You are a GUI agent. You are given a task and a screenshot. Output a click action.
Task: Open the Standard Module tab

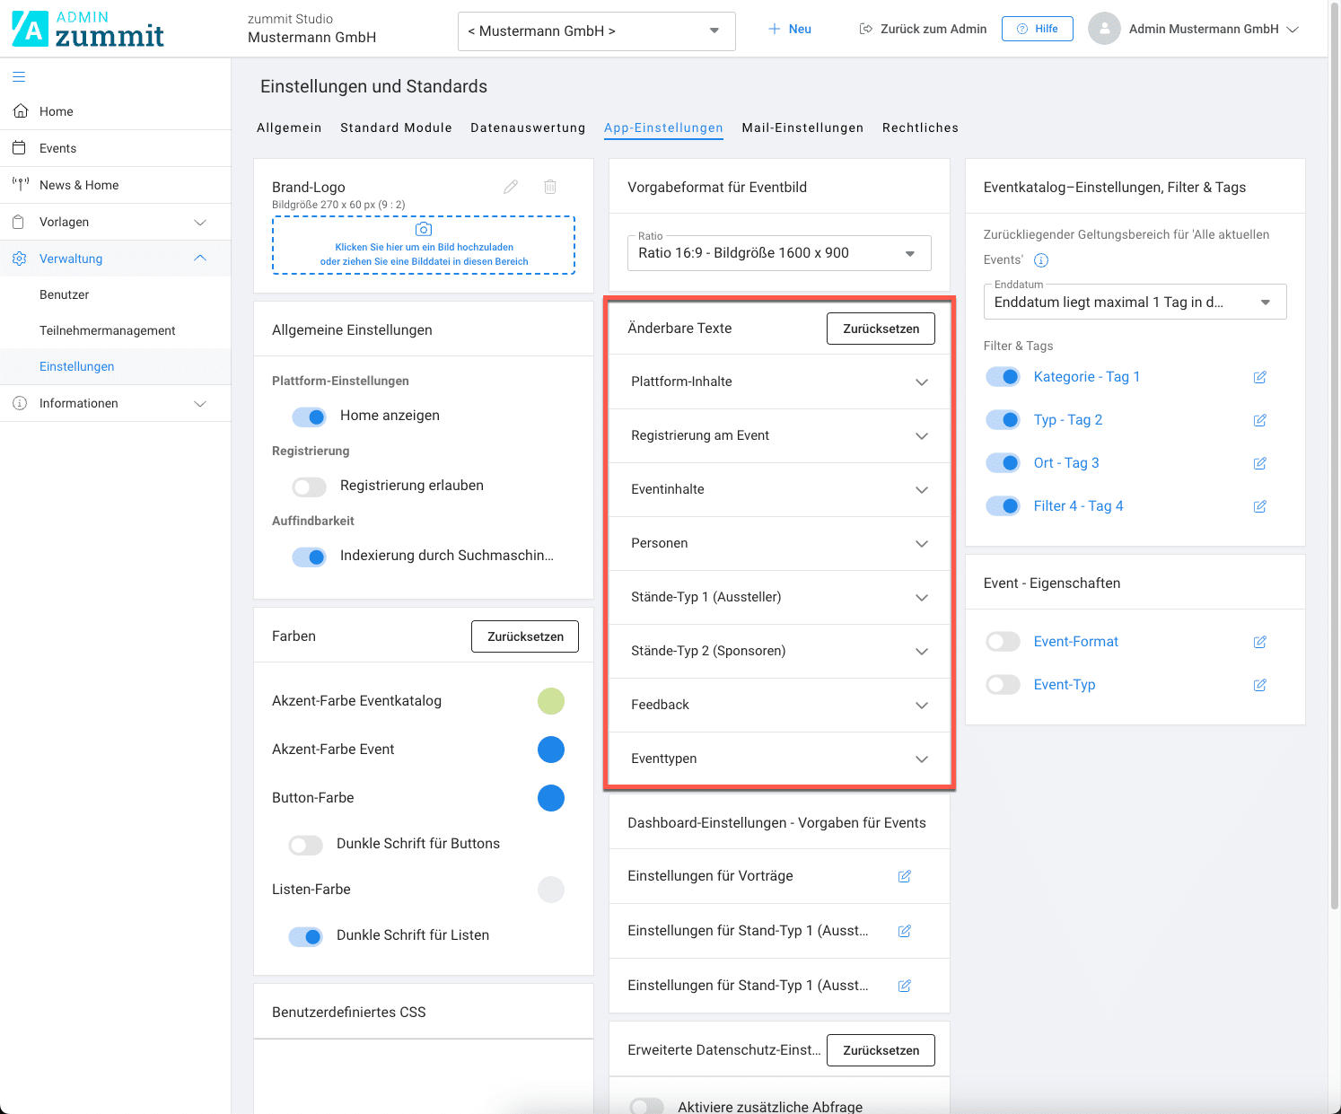pos(396,127)
